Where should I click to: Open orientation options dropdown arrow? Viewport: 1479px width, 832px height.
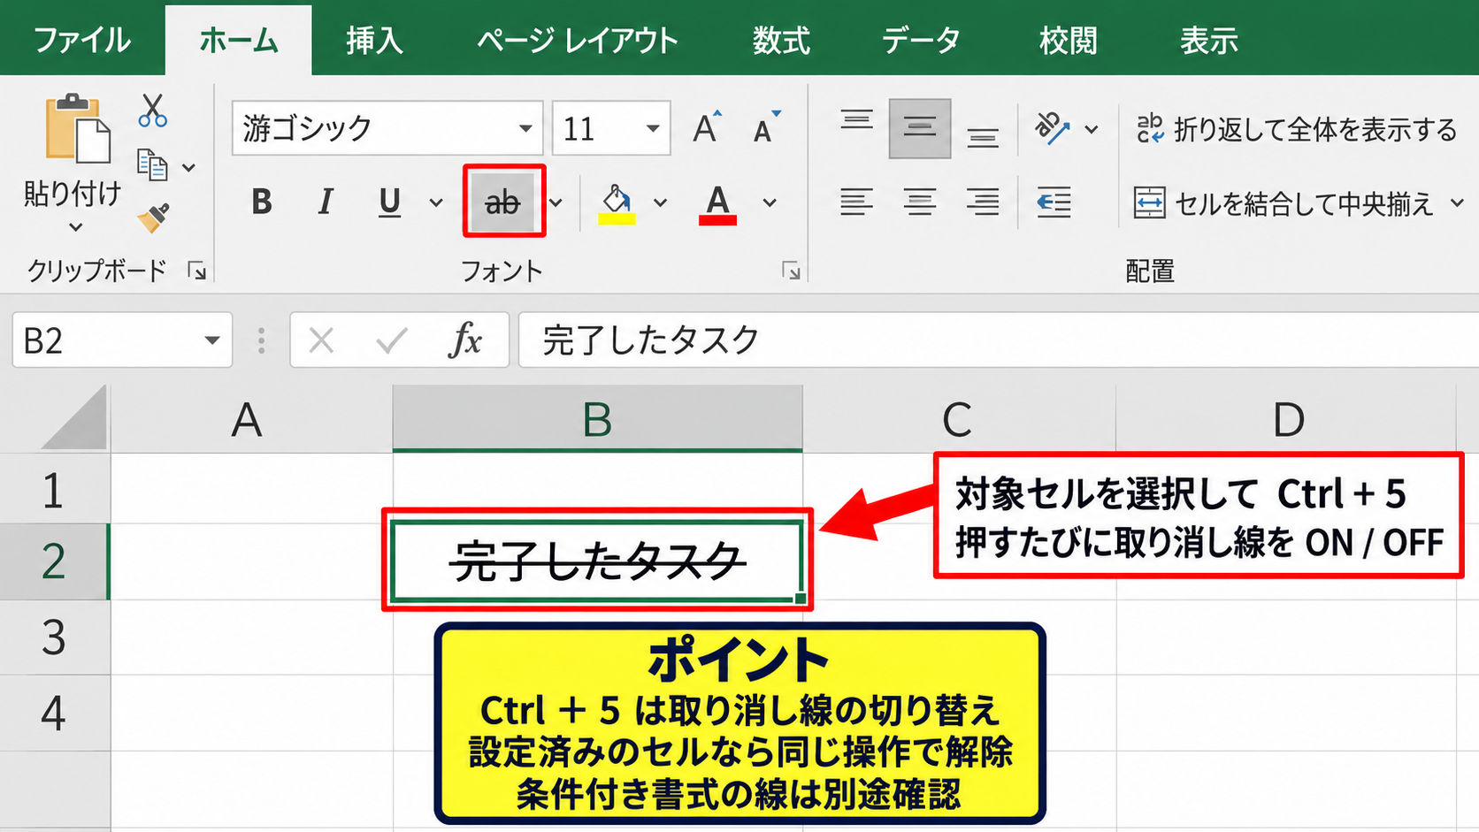(1092, 129)
